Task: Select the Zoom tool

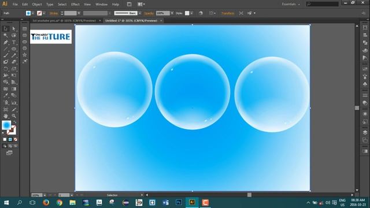Action: [14, 116]
